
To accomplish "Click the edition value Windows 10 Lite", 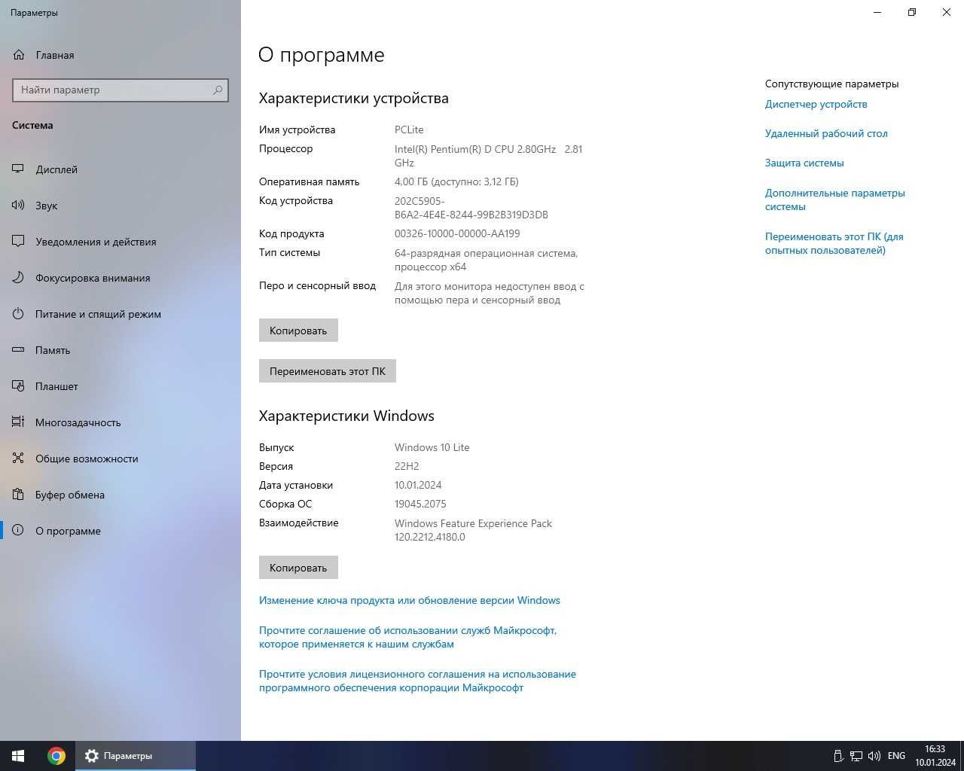I will pyautogui.click(x=432, y=447).
